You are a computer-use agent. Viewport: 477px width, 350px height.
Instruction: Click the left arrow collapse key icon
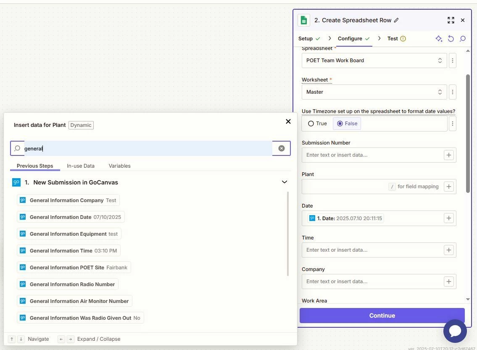61,339
